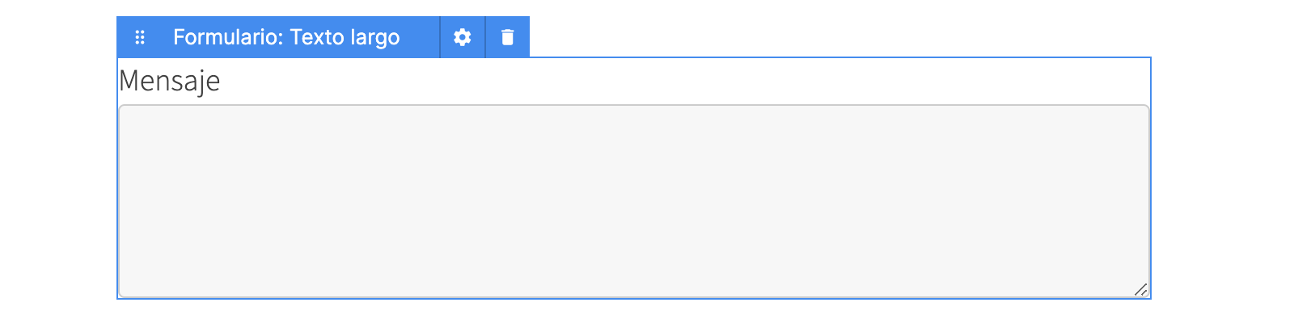Screen dimensions: 1294x315
Task: Open the form block settings gear
Action: (x=462, y=37)
